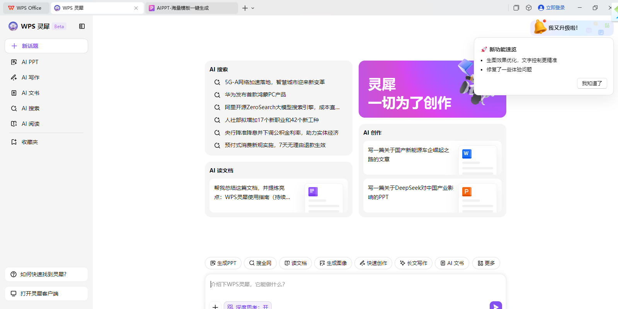Switch to the WPS Office tab

coord(26,8)
